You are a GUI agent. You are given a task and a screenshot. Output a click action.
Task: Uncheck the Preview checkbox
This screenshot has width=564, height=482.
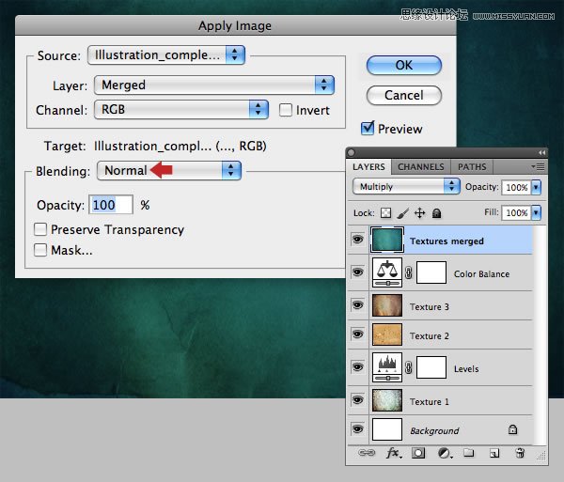(368, 129)
